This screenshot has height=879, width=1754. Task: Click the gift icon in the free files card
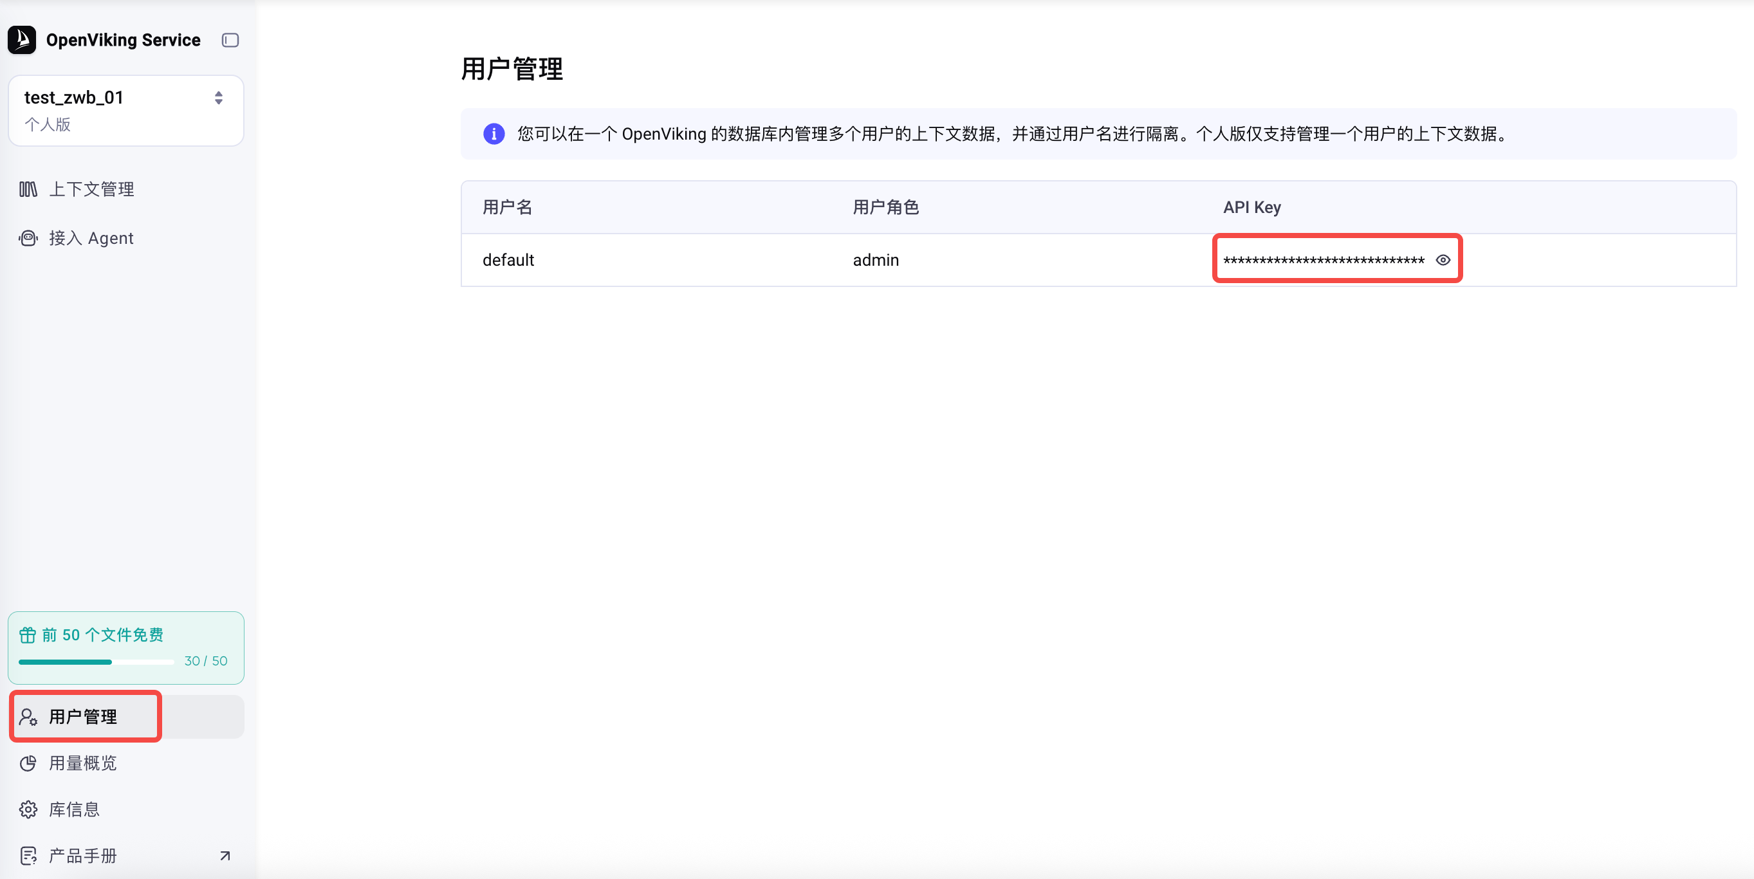point(27,634)
